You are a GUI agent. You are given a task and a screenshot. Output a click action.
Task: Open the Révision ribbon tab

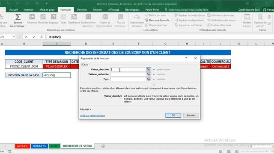point(97,10)
